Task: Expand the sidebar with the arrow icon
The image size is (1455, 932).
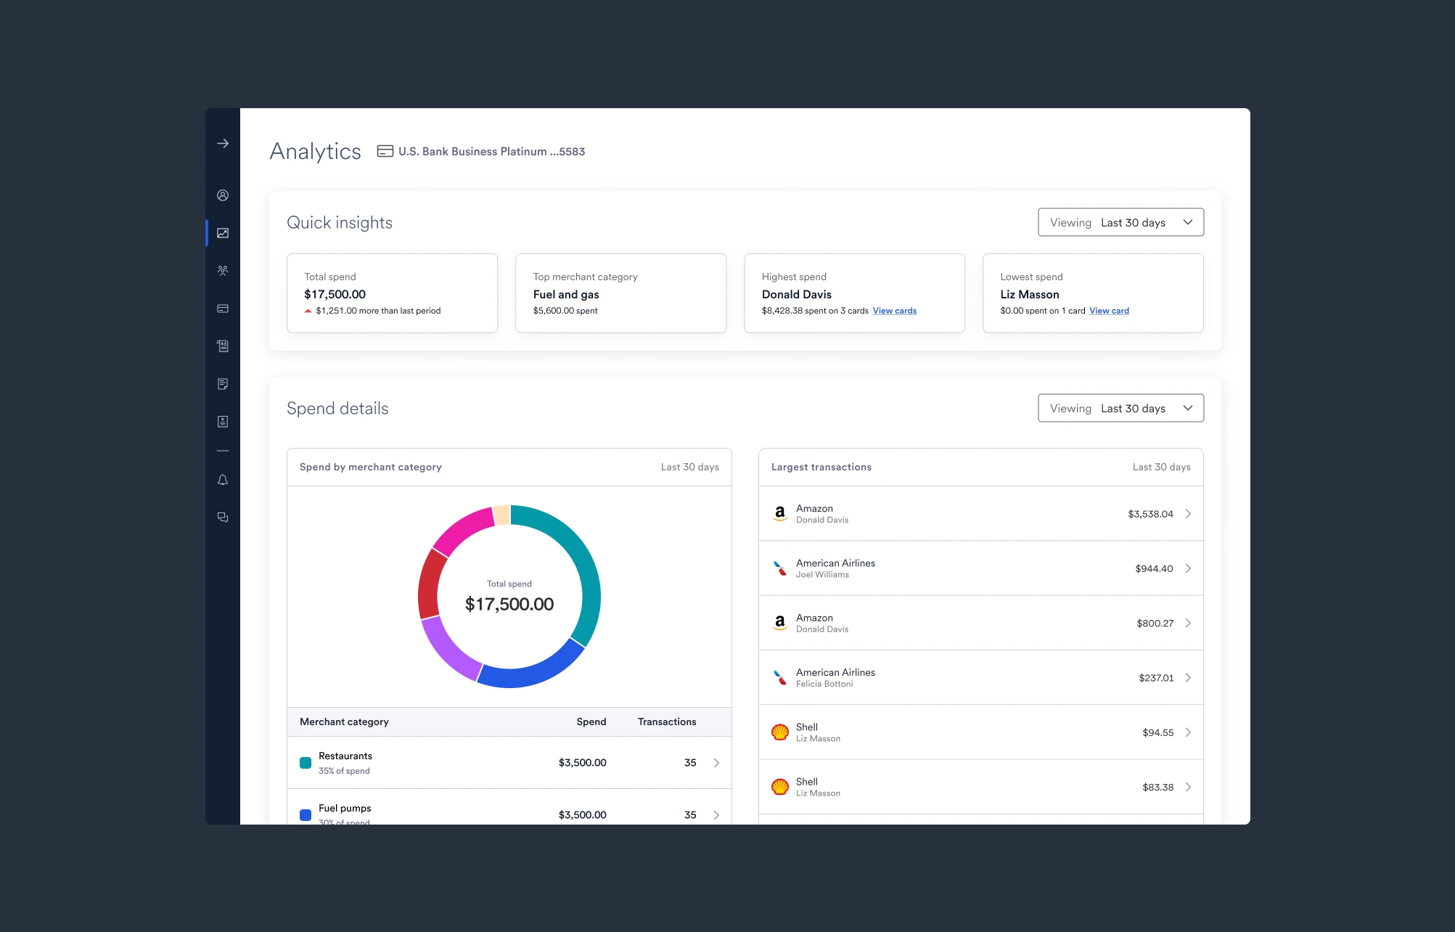Action: tap(223, 144)
